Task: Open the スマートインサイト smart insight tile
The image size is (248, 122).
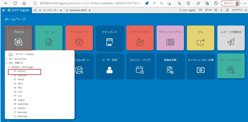Action: coord(231,66)
